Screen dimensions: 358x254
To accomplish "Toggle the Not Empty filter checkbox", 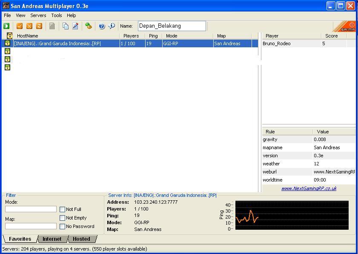I will click(x=63, y=218).
